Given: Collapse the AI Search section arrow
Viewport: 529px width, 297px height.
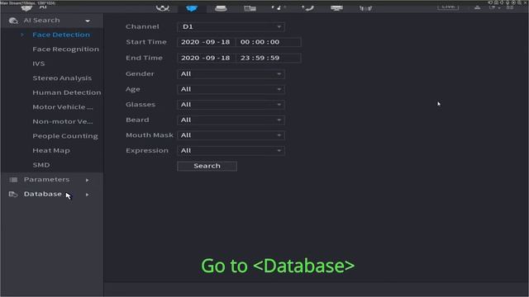Looking at the screenshot, I should [x=88, y=21].
